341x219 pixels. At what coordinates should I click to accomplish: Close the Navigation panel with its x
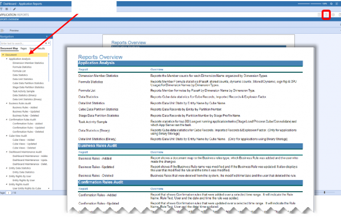coord(47,36)
